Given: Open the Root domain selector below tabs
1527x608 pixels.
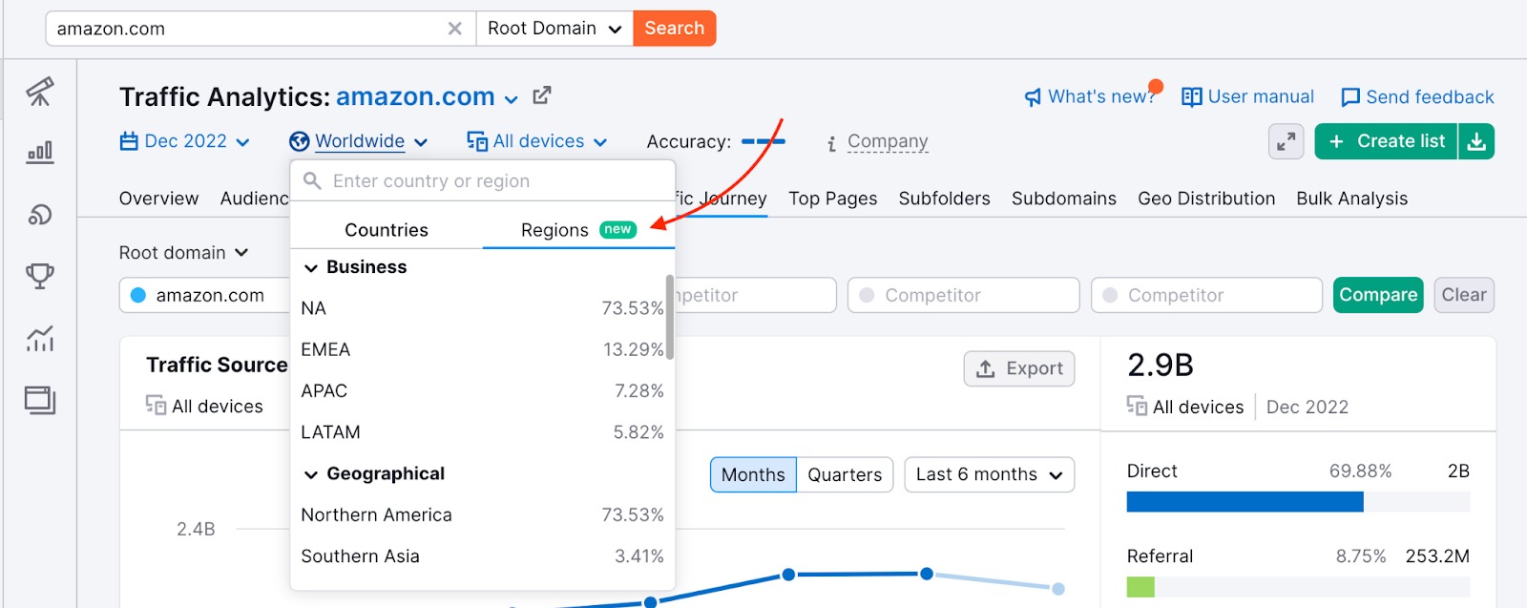Looking at the screenshot, I should coord(183,253).
